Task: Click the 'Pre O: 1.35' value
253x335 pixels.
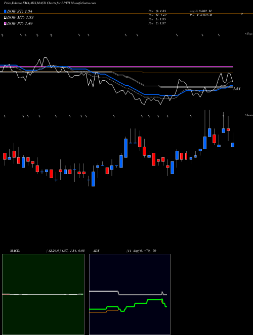Action: click(157, 11)
